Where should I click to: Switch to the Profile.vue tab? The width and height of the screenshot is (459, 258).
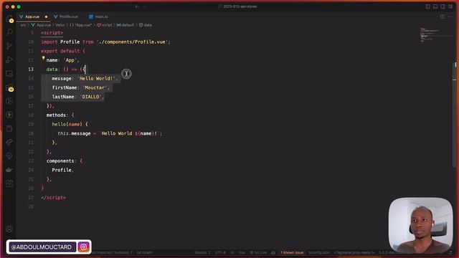(69, 16)
